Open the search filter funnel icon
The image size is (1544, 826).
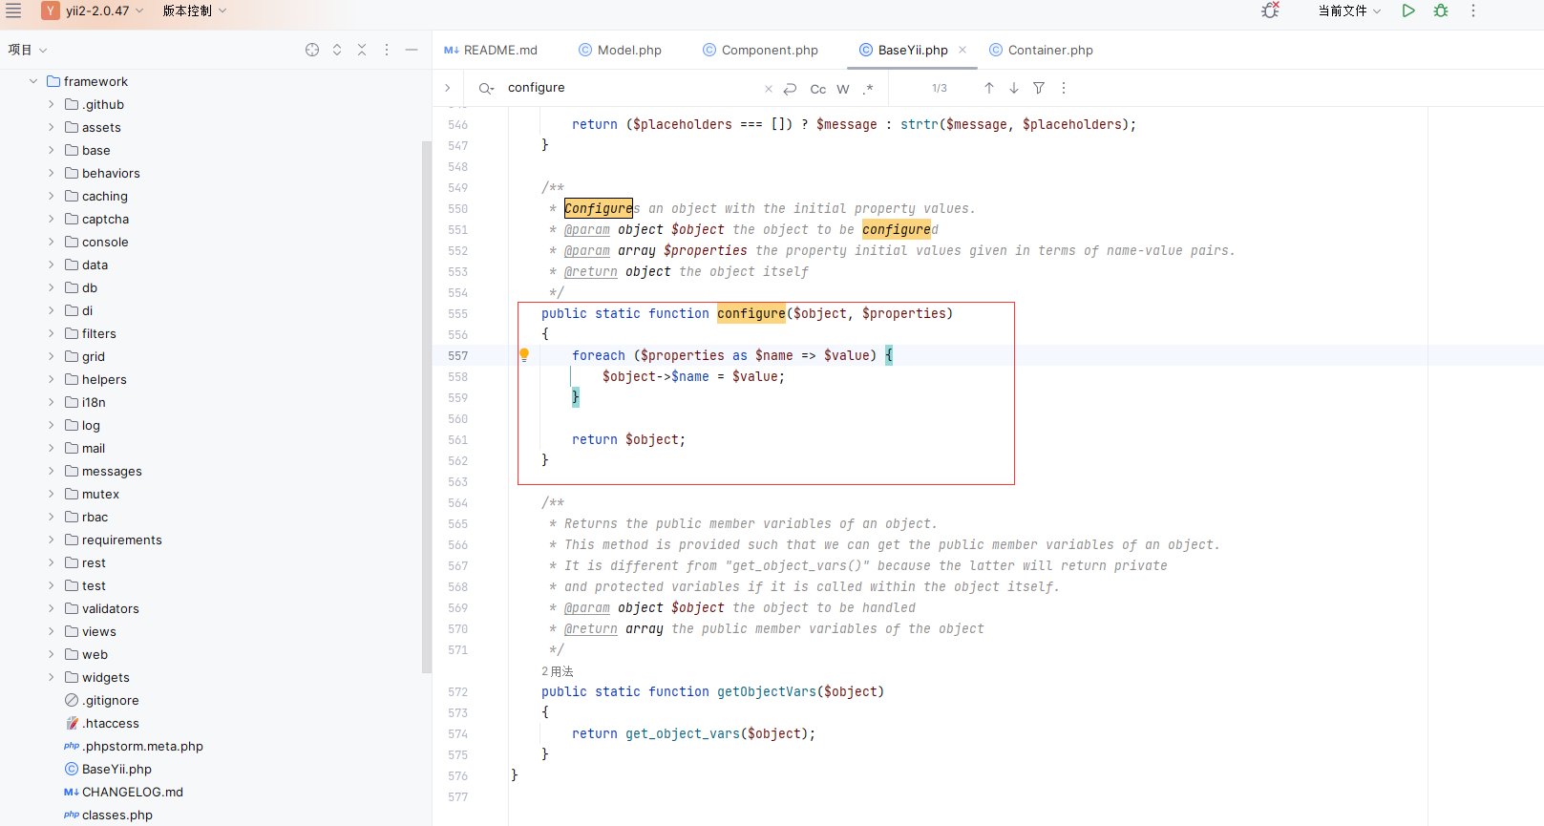[1039, 88]
